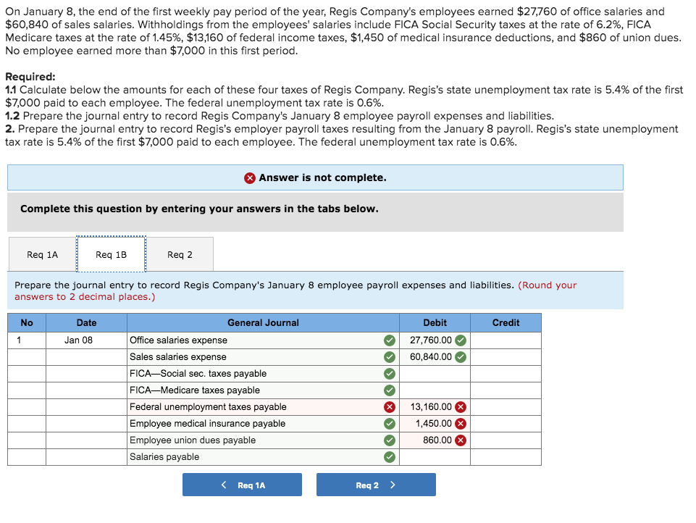
Task: Switch to the Req 2 tab
Action: coord(179,254)
